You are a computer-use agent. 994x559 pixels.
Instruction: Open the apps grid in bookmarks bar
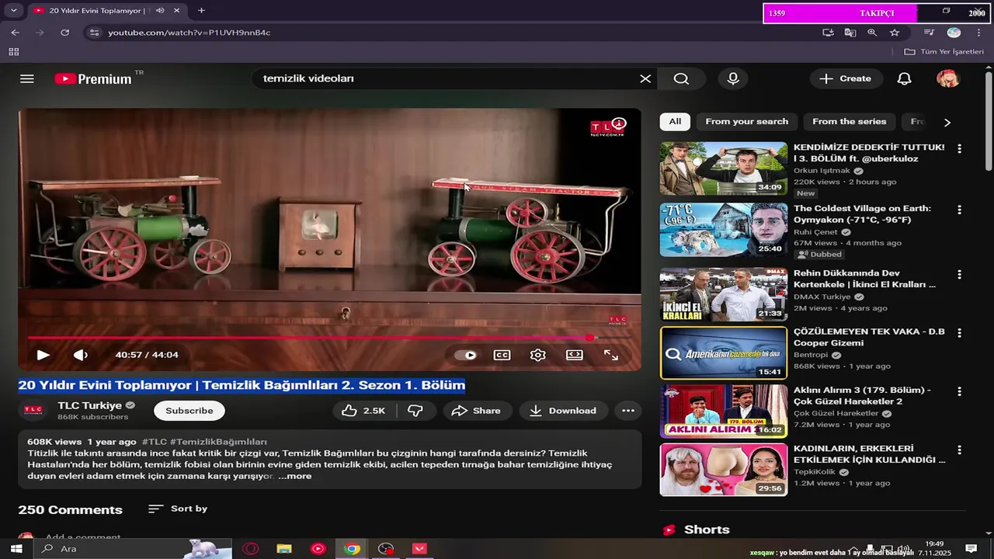(13, 52)
